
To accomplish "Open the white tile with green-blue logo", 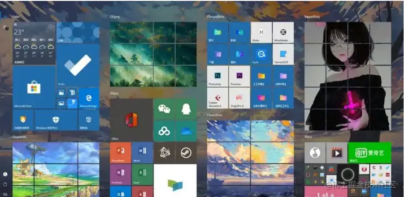I will coord(175,180).
